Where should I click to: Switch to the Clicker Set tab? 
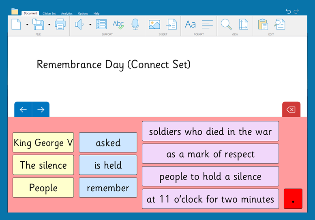tap(49, 13)
